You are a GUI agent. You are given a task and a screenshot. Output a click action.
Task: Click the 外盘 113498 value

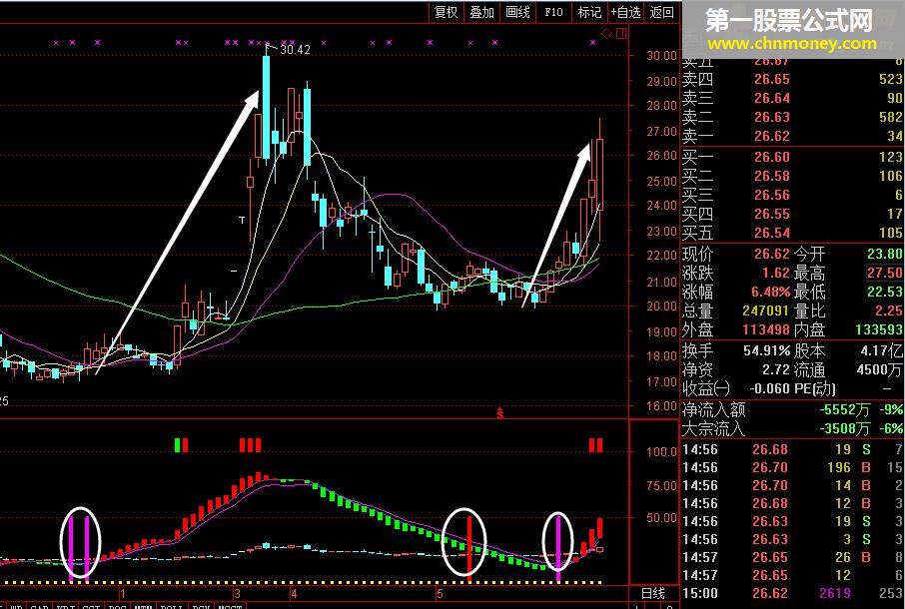click(x=765, y=329)
